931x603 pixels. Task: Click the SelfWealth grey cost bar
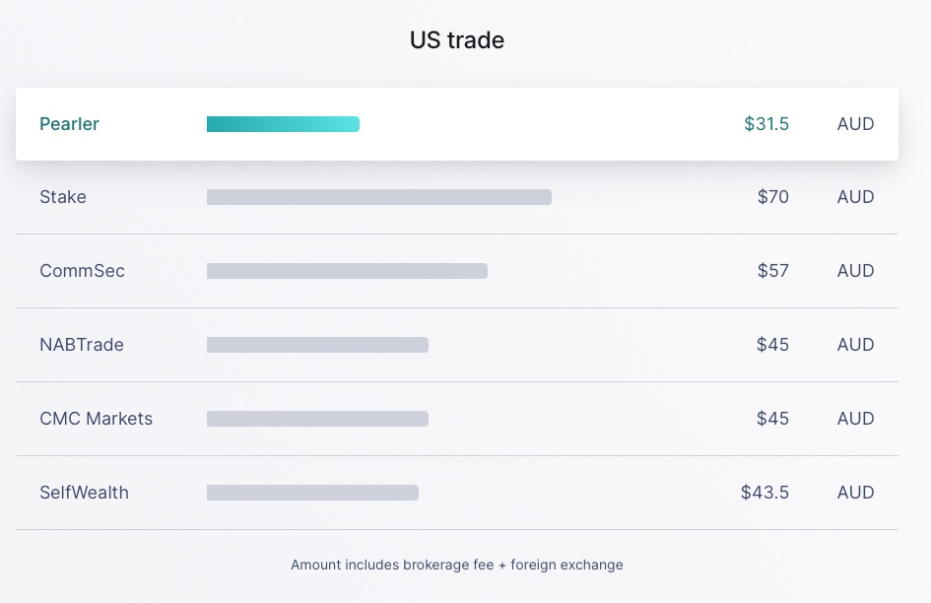point(312,493)
